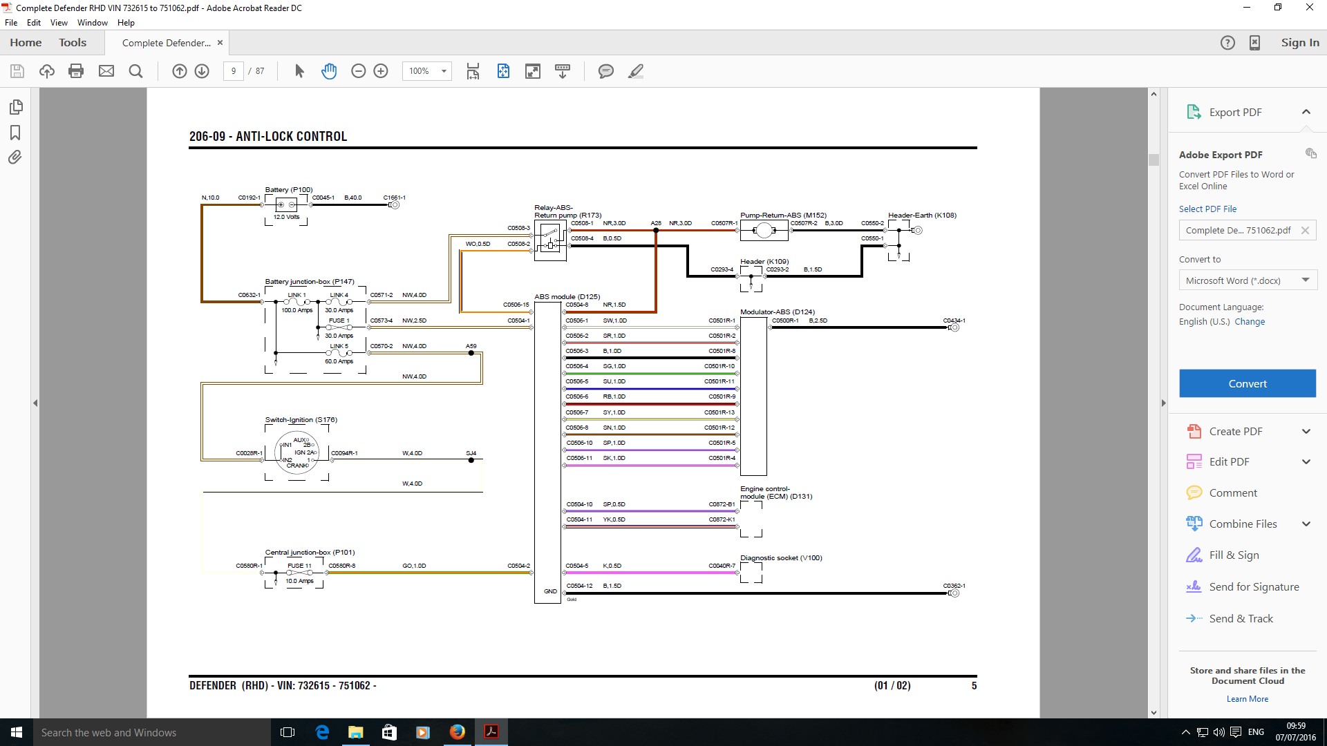This screenshot has height=746, width=1327.
Task: Open the bookmarks panel
Action: [x=15, y=133]
